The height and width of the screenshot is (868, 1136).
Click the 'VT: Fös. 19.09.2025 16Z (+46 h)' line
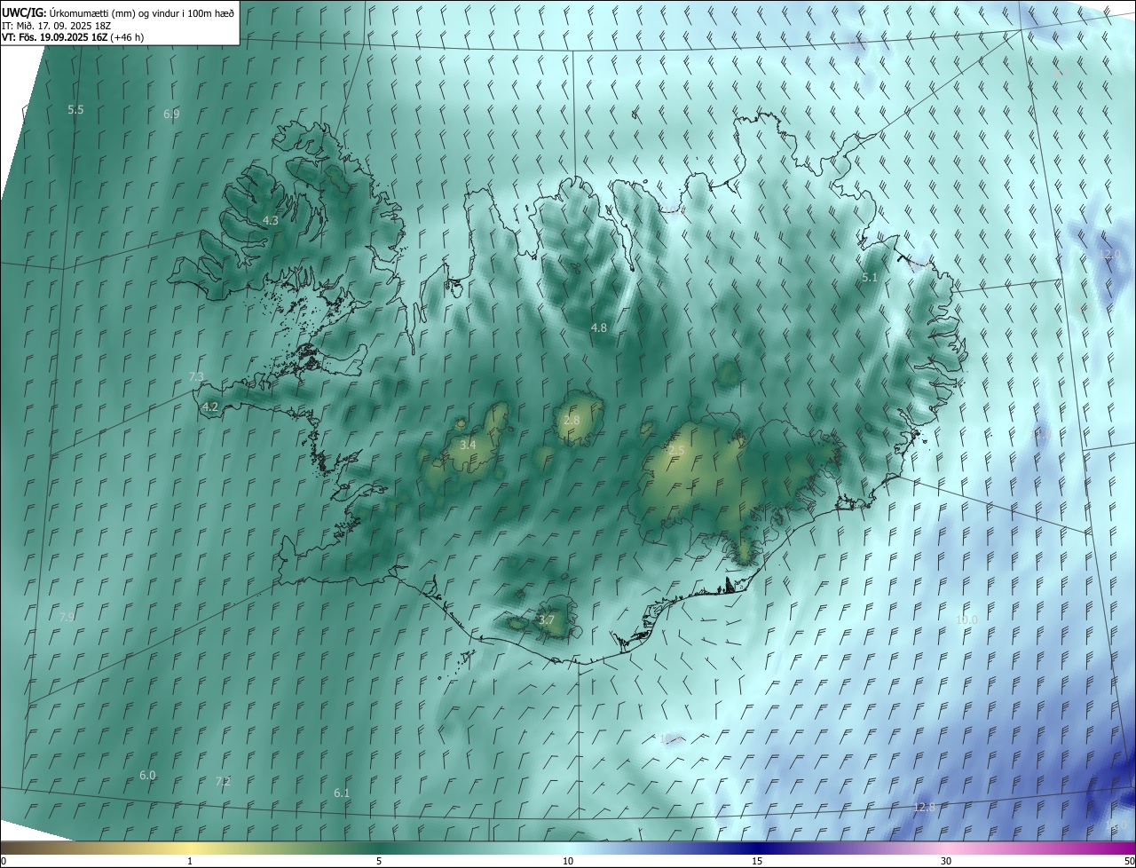[73, 37]
